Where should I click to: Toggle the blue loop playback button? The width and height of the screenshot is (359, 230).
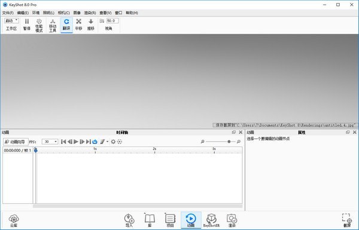[x=95, y=142]
